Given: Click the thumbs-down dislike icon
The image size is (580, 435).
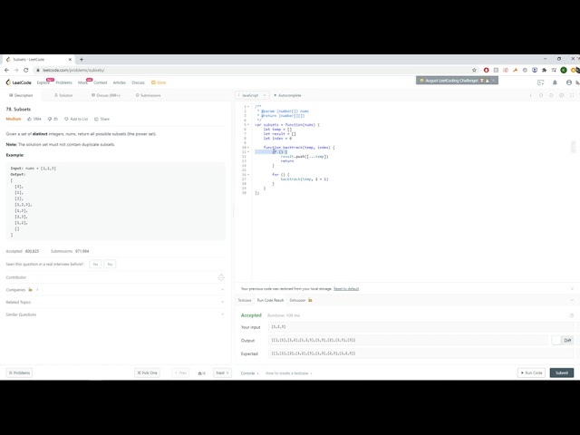Looking at the screenshot, I should pyautogui.click(x=50, y=119).
